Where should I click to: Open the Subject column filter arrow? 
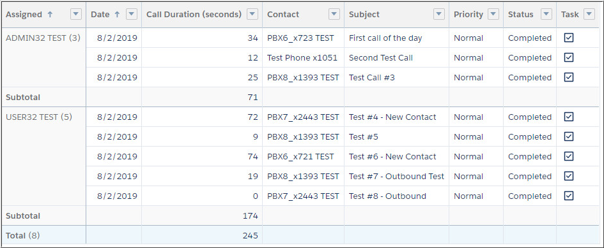tap(439, 14)
